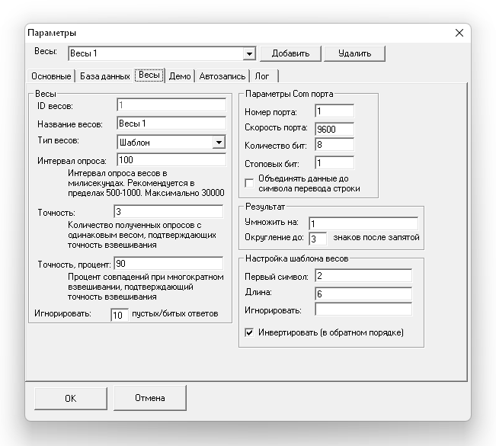
Task: Open the База данных tab
Action: [x=104, y=76]
